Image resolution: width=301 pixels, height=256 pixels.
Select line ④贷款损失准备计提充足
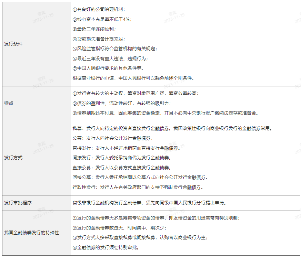[99, 39]
